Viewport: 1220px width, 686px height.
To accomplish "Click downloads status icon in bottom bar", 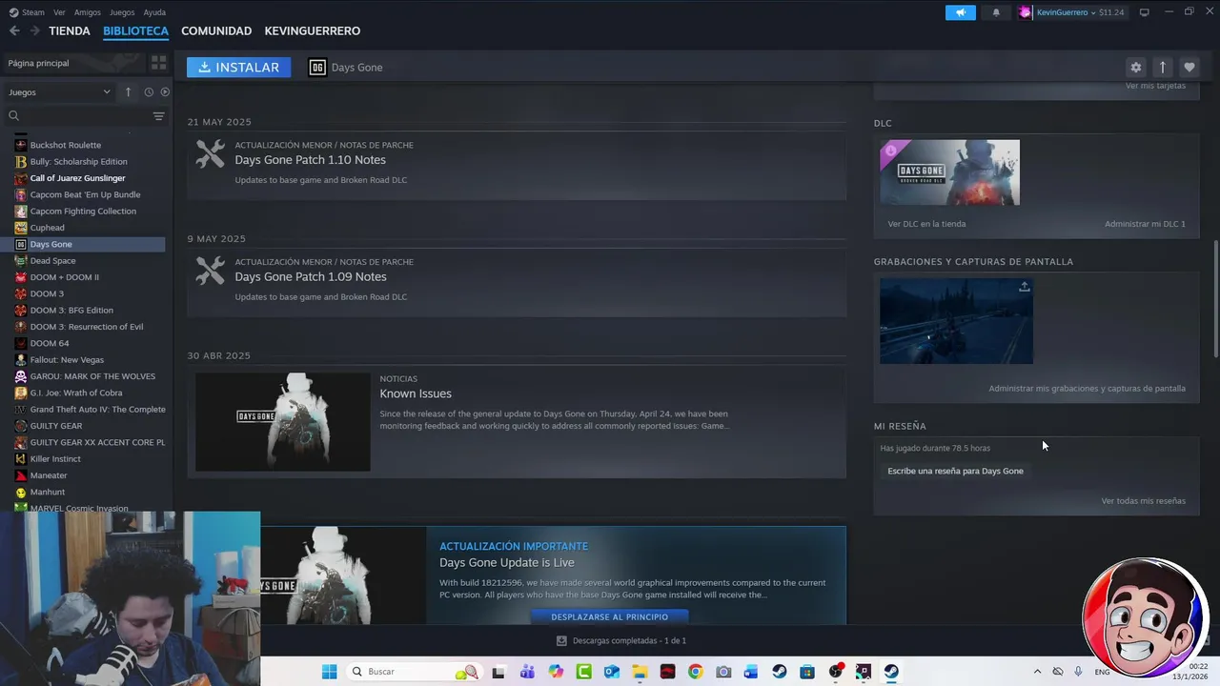I will pos(561,640).
